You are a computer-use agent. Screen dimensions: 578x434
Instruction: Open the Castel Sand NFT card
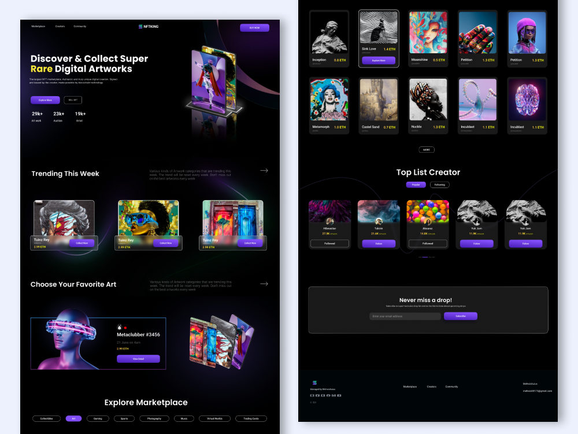point(379,105)
